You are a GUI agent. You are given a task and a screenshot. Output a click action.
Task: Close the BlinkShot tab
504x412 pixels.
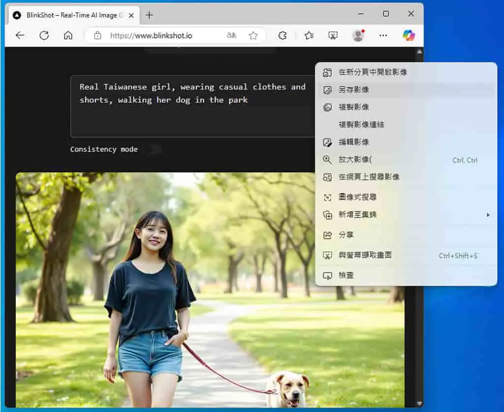[131, 15]
